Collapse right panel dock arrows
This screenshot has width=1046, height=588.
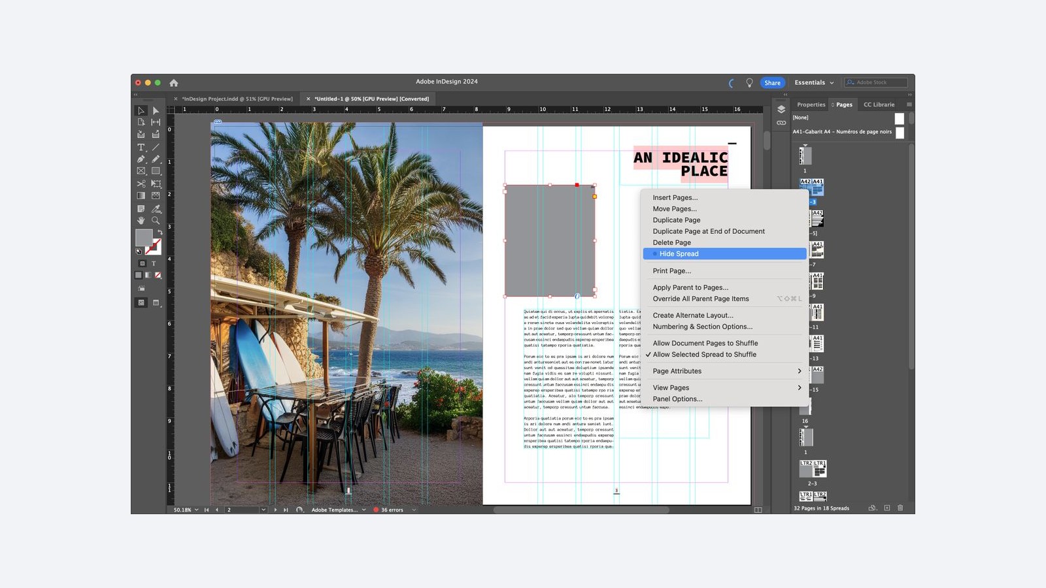point(909,95)
